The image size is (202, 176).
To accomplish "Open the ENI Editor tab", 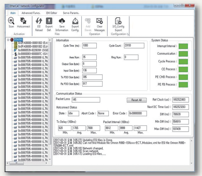I will tap(52, 13).
